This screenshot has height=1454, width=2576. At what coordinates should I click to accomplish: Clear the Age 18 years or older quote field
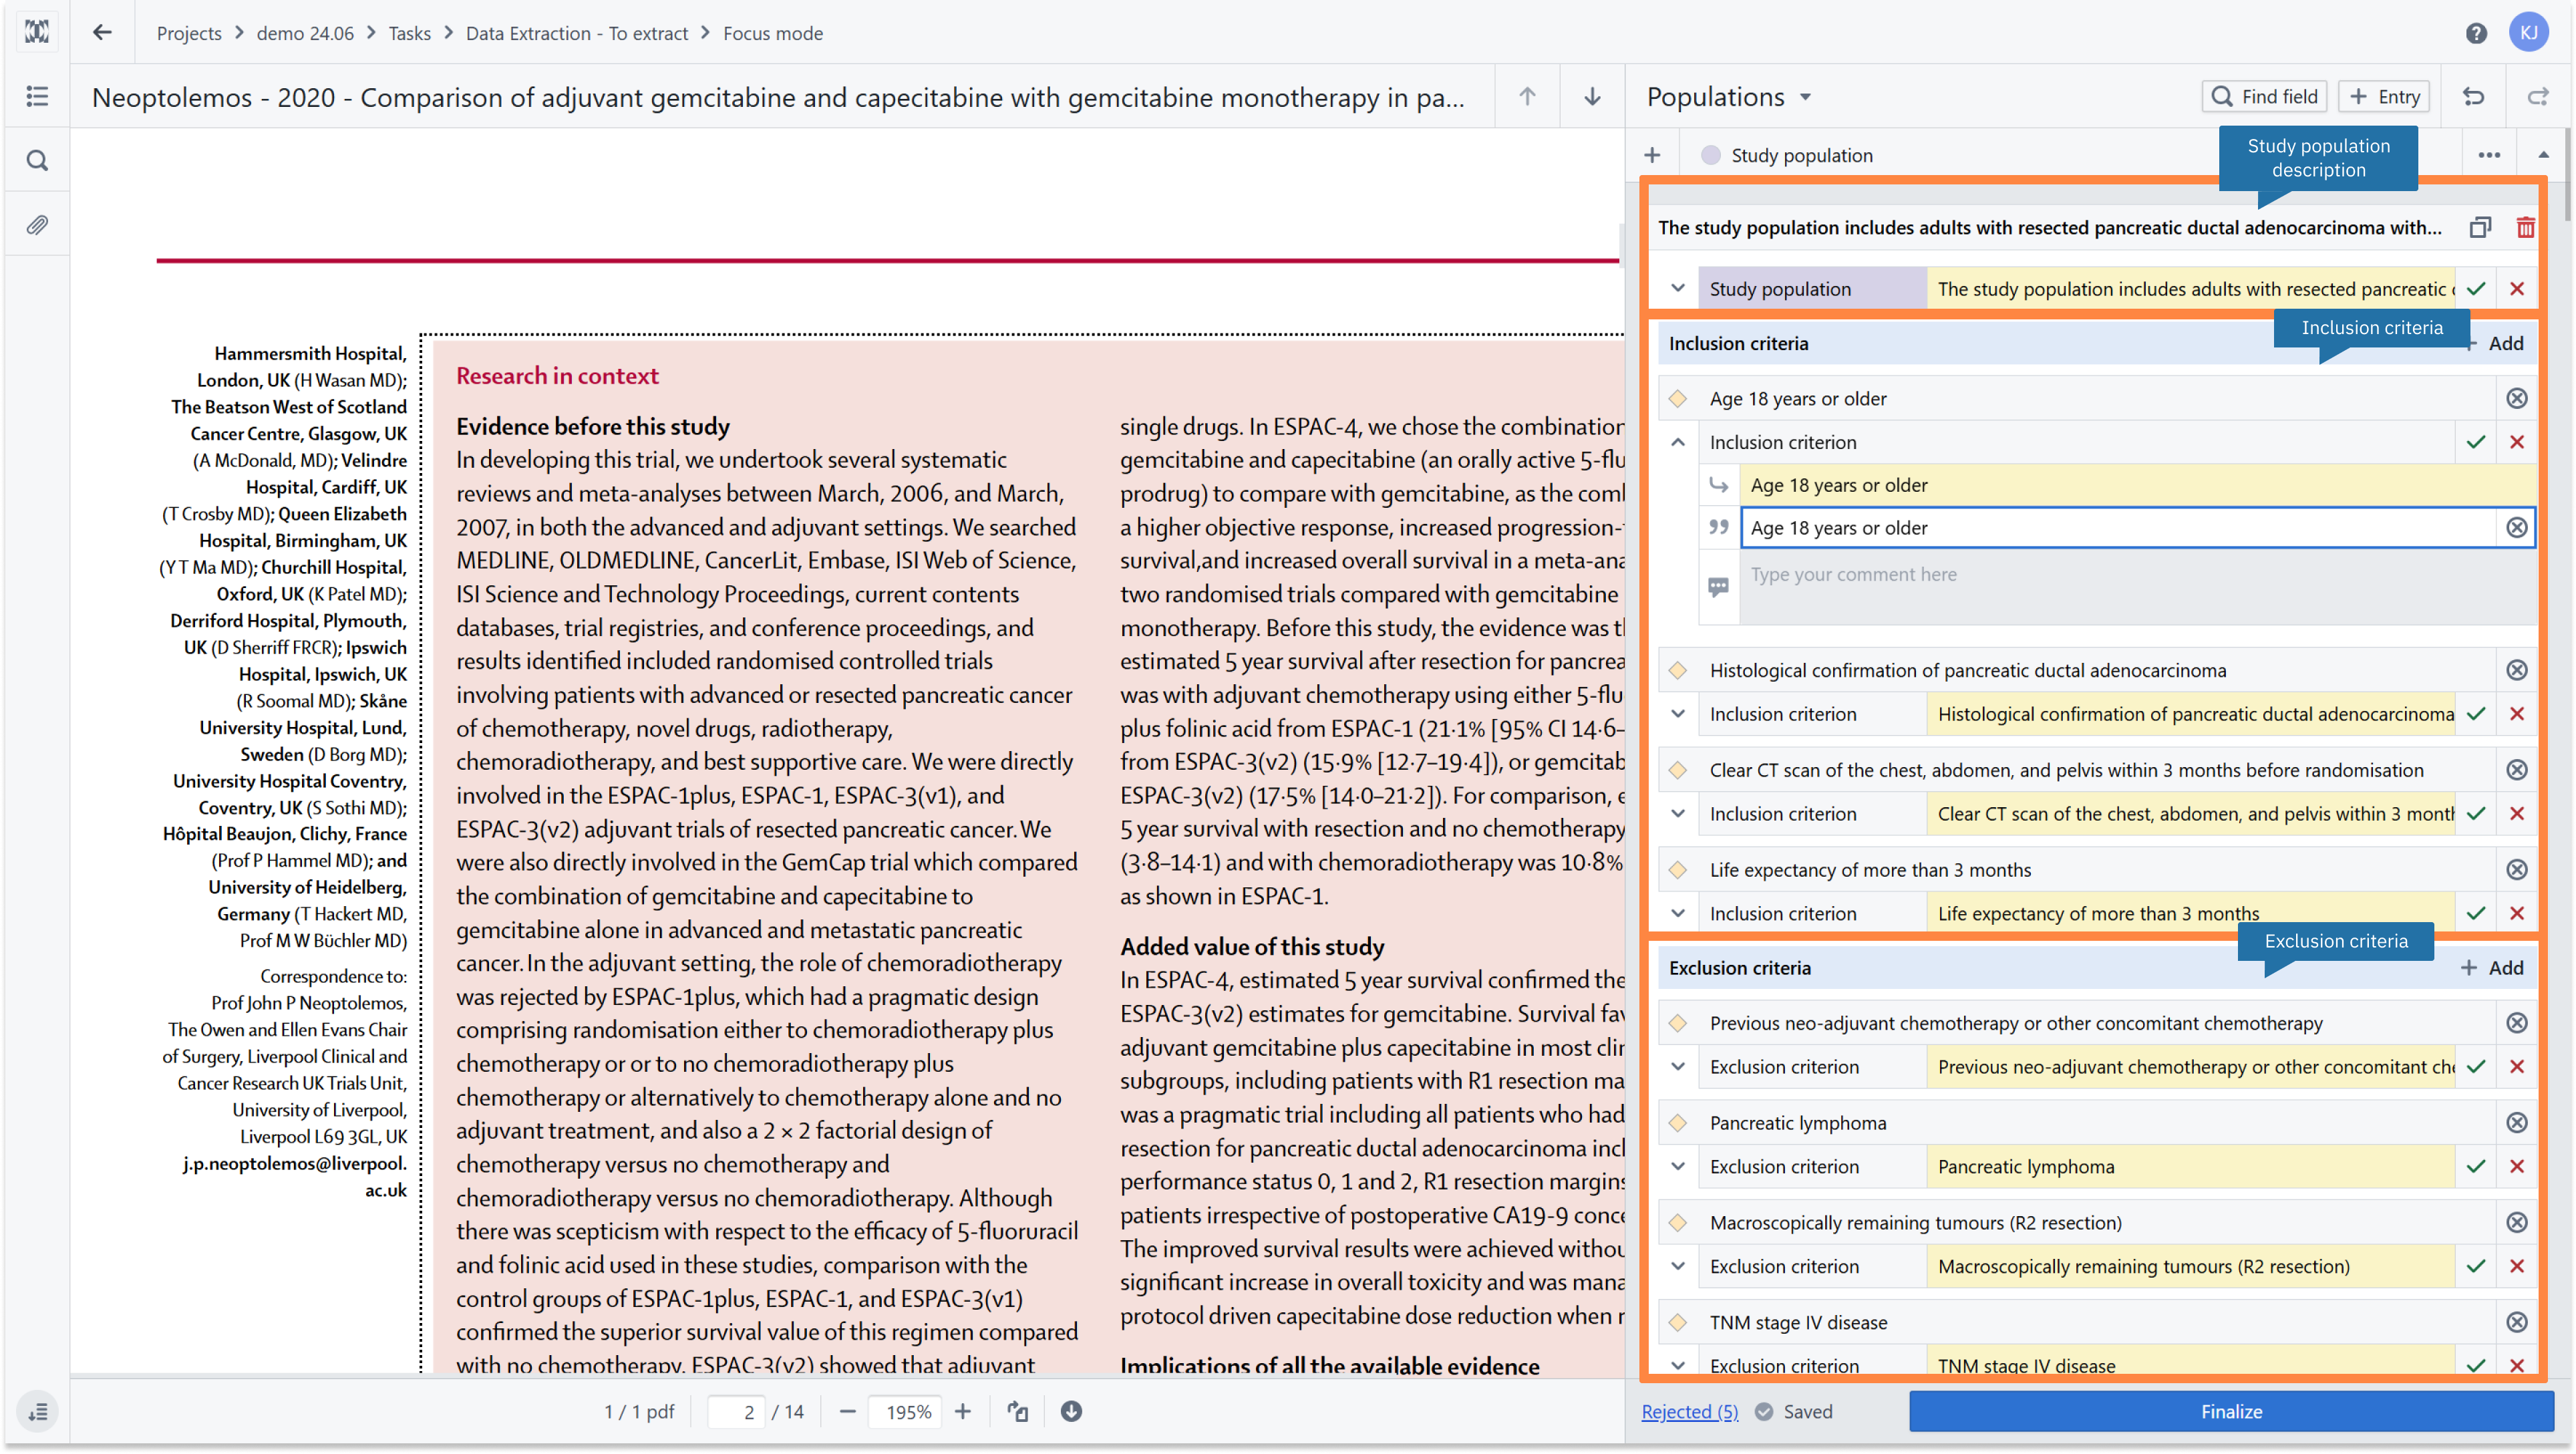[x=2516, y=527]
